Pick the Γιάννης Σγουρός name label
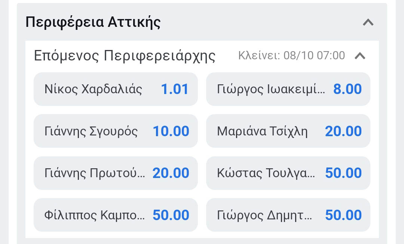 tap(91, 131)
